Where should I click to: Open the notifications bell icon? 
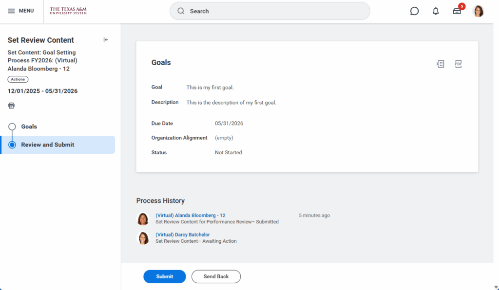[436, 11]
